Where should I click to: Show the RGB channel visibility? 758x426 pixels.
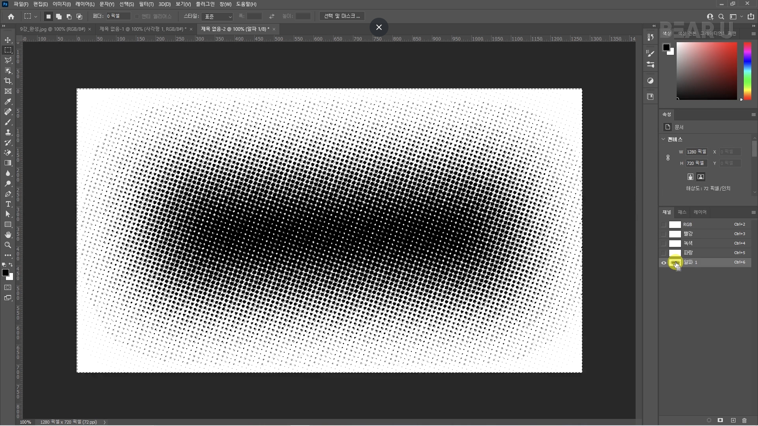click(664, 224)
